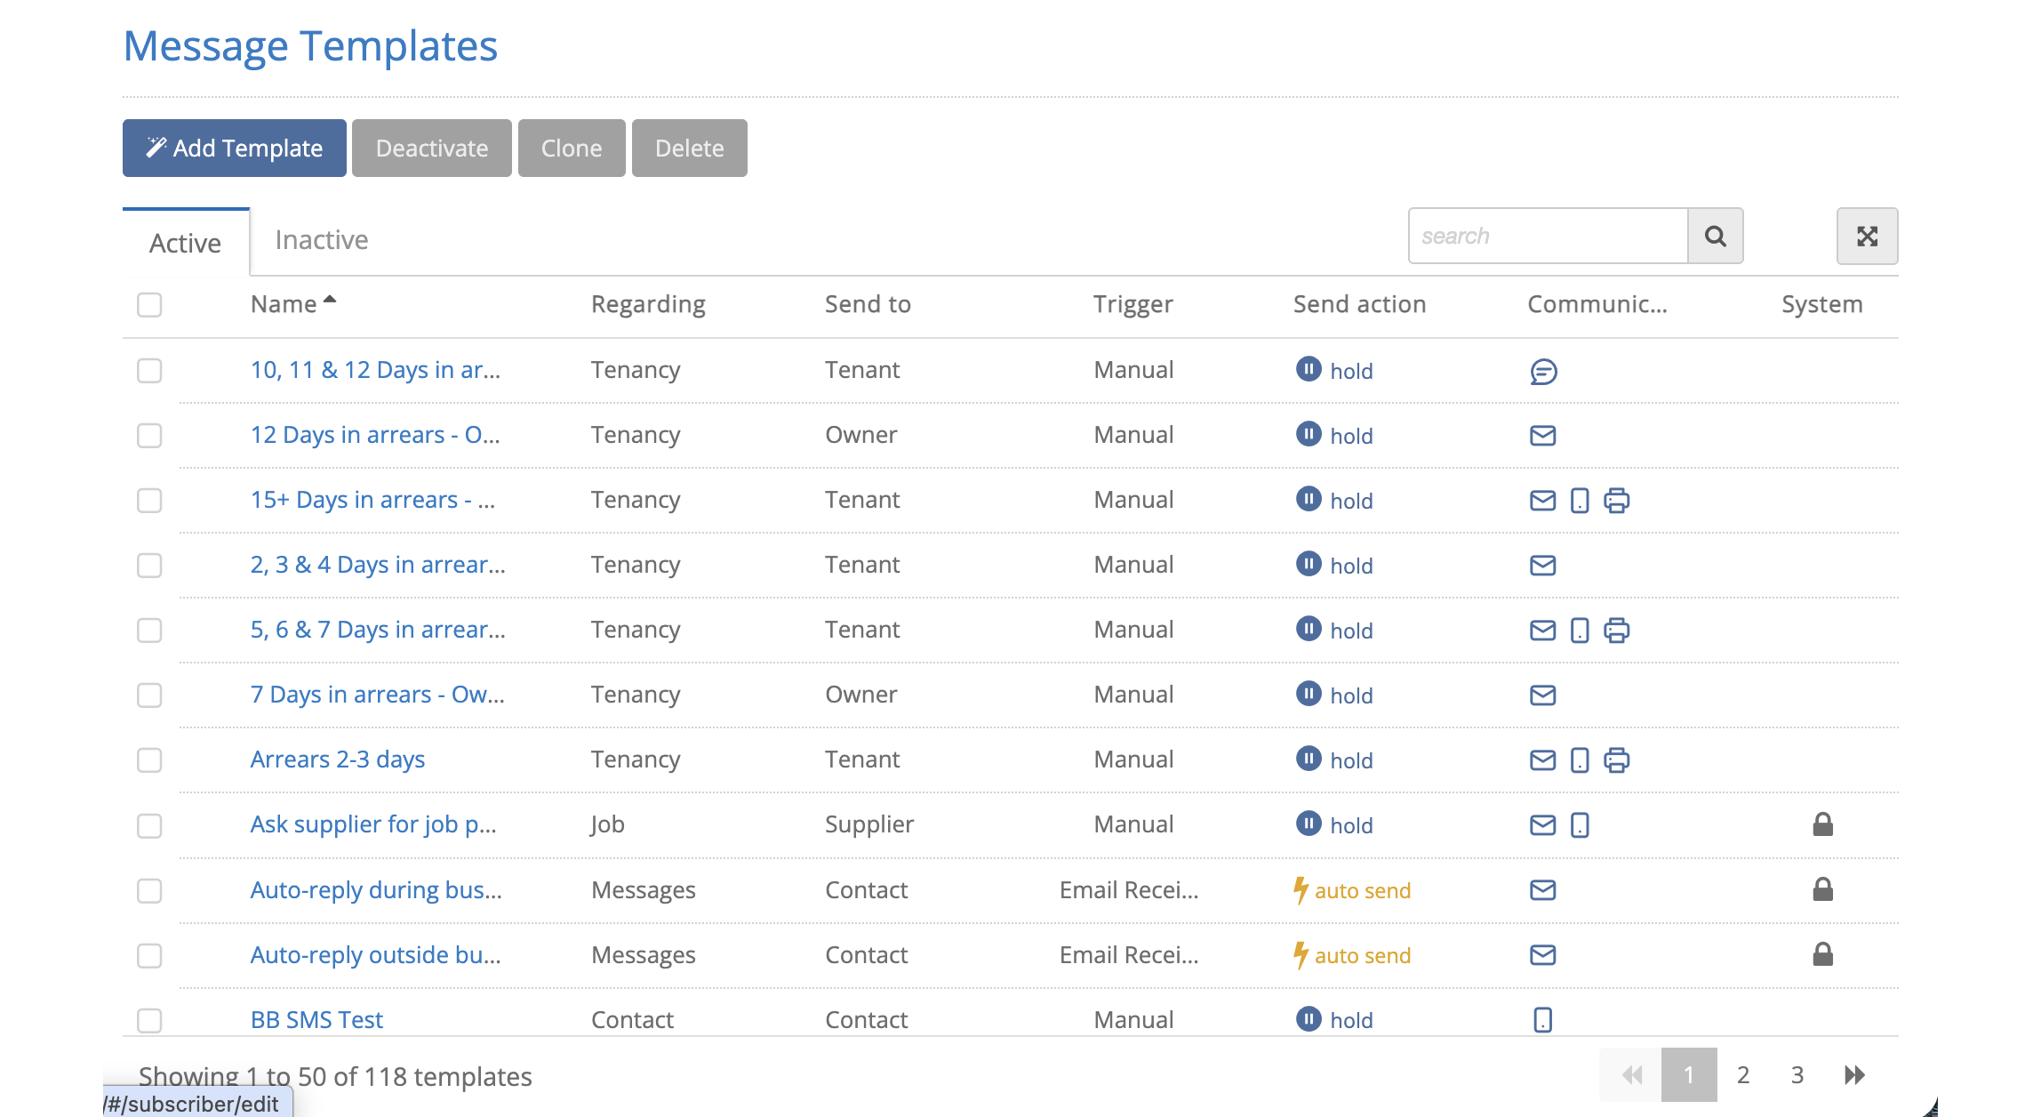2041x1117 pixels.
Task: Click the search input field
Action: (1549, 236)
